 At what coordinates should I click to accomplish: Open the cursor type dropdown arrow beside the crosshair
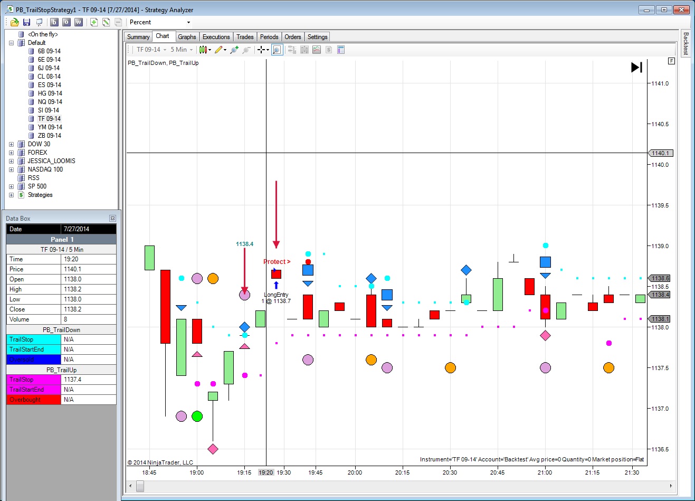coord(268,50)
